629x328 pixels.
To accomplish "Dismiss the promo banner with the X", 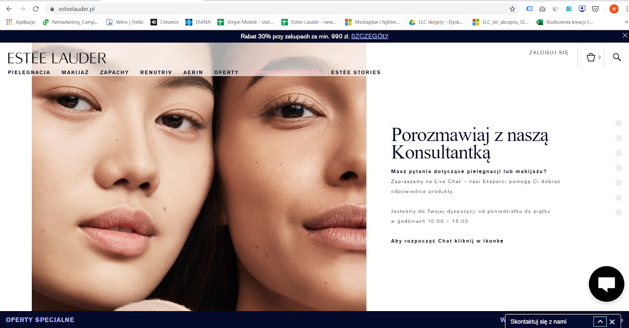I will [625, 35].
